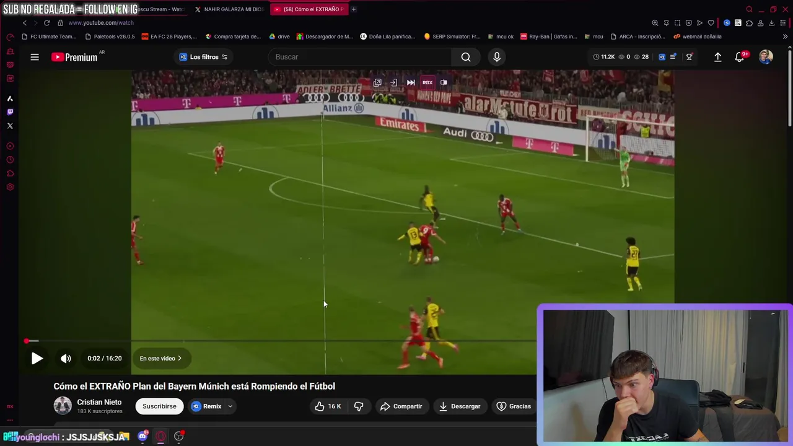Click the Remix button
The width and height of the screenshot is (793, 446).
(x=206, y=406)
